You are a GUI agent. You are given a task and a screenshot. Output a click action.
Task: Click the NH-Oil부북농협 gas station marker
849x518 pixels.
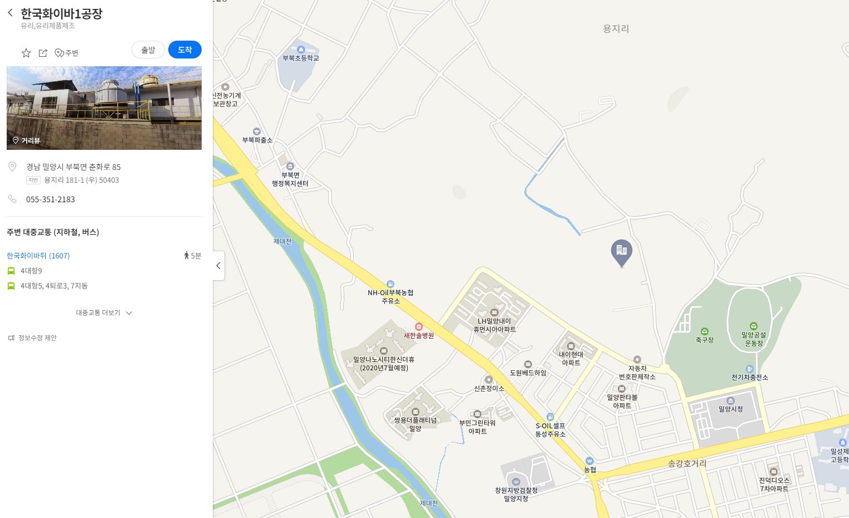tap(390, 284)
